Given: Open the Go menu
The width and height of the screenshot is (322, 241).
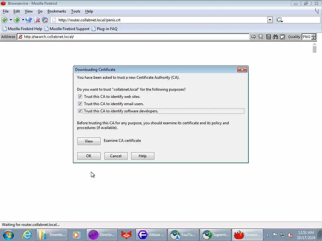Looking at the screenshot, I should click(x=40, y=11).
